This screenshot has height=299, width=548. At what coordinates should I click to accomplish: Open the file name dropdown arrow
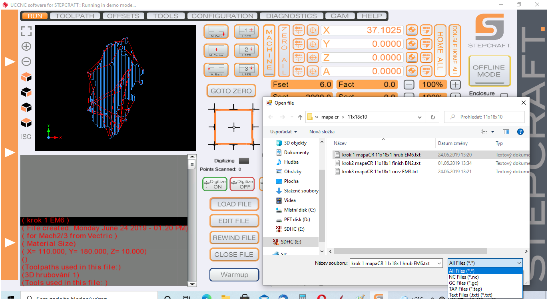click(439, 263)
